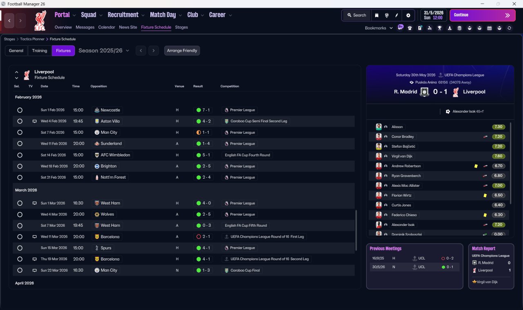
Task: Click Andrew Robertson's yellow card icon
Action: 476,166
